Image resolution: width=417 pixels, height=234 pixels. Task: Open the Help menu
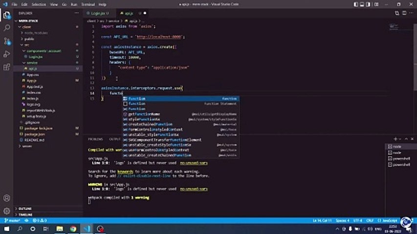pyautogui.click(x=102, y=4)
